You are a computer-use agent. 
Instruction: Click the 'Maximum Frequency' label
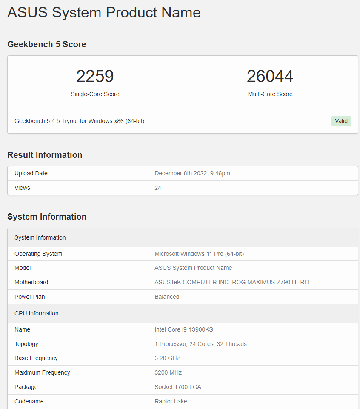click(42, 372)
